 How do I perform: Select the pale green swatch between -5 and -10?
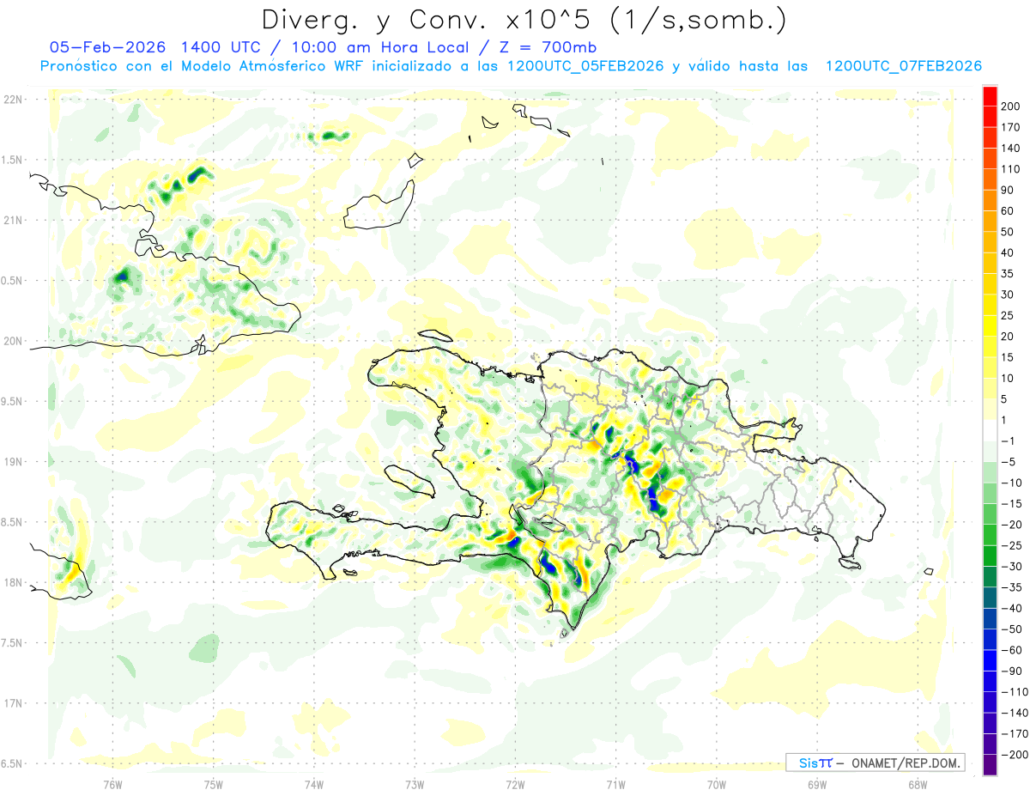coord(990,472)
